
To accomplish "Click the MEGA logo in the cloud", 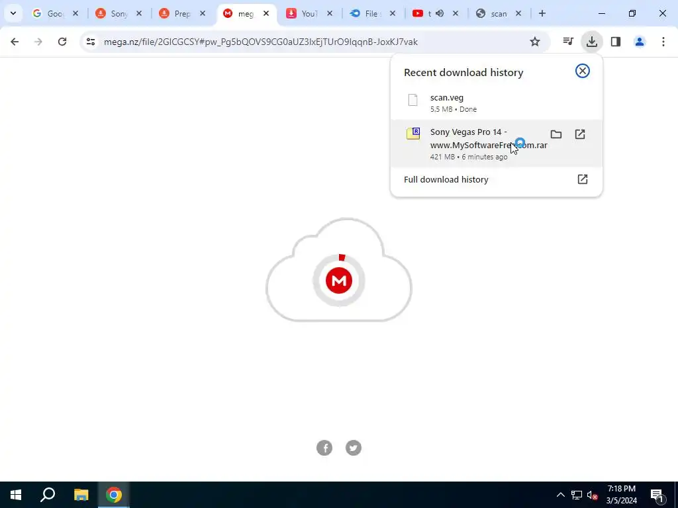I will (x=339, y=280).
